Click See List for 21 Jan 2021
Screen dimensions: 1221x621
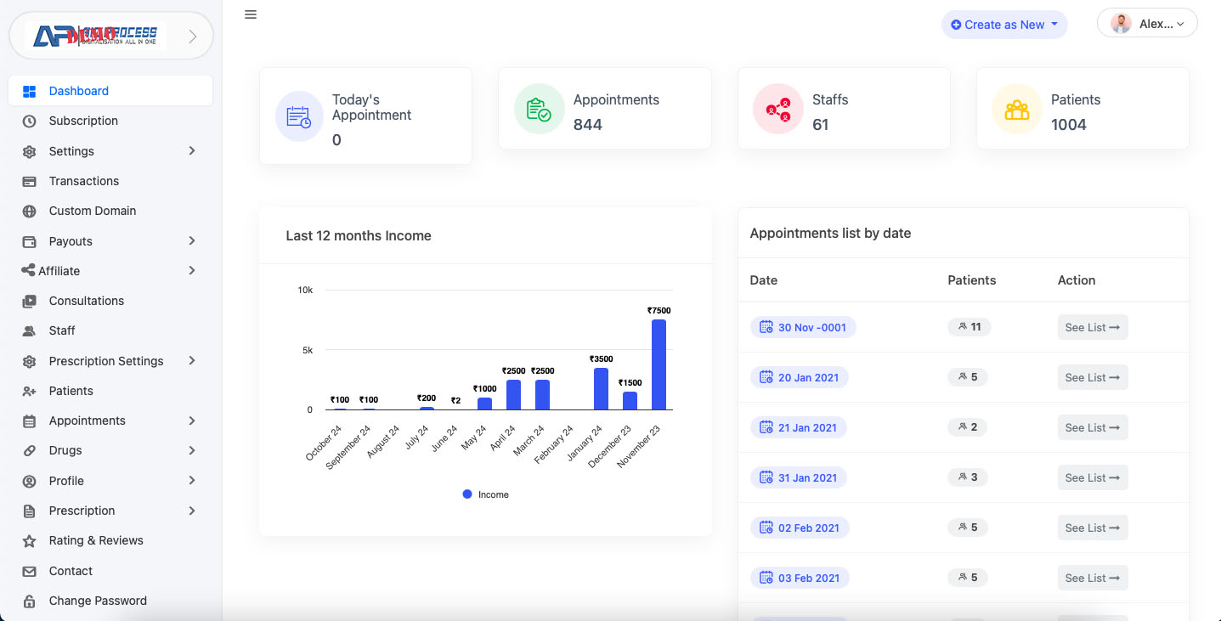pos(1093,427)
